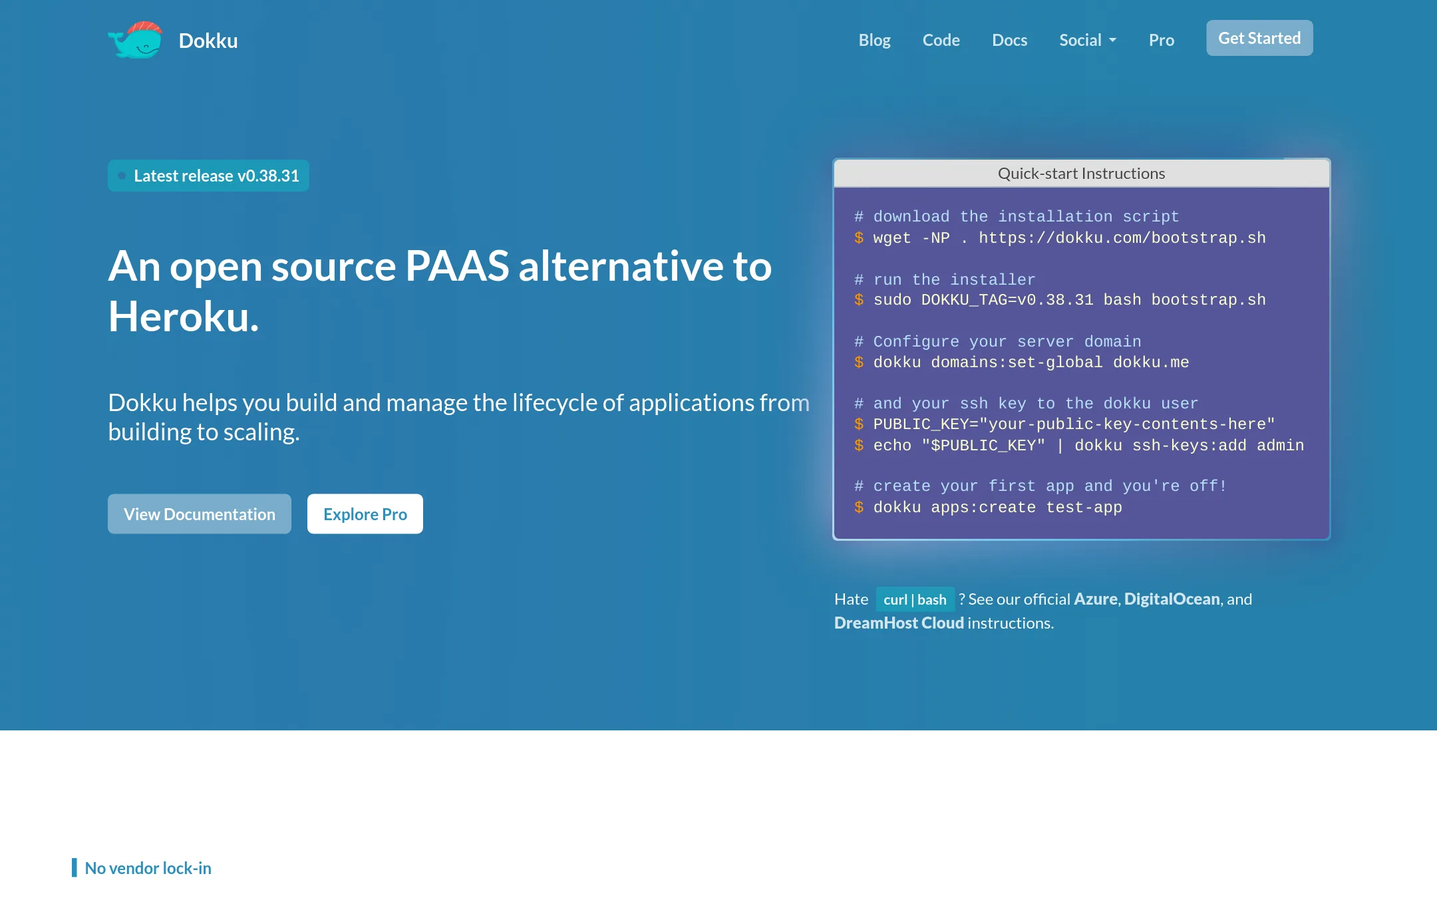Screen dimensions: 1437x898
Task: Click the '# create your first app' comment
Action: (1040, 486)
